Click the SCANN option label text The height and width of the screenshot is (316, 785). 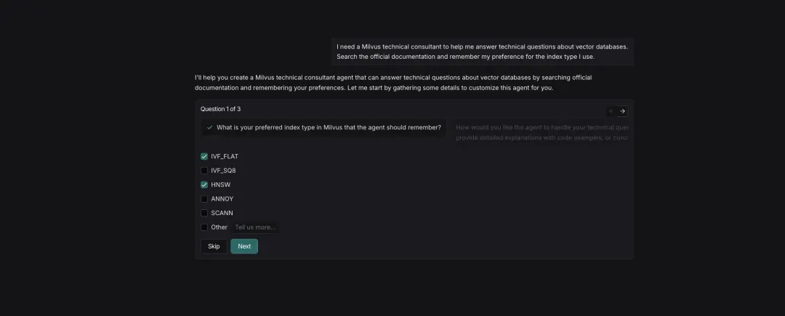point(222,213)
